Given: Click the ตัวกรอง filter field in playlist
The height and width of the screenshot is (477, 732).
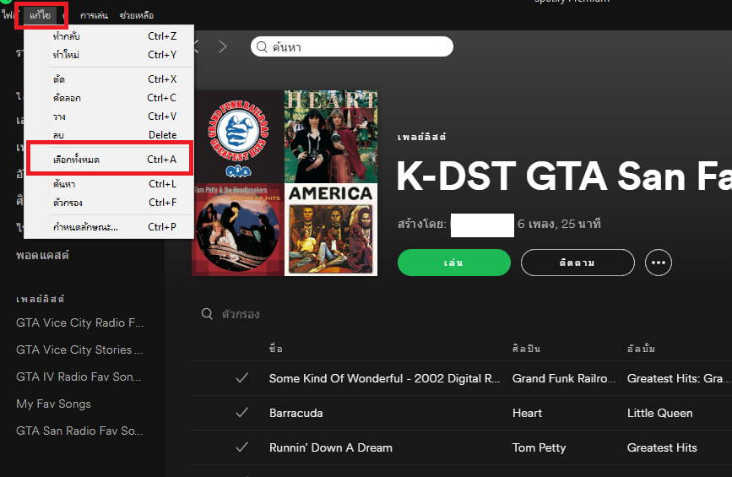Looking at the screenshot, I should (x=241, y=314).
